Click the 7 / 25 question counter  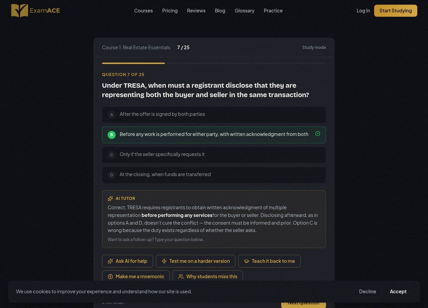pos(183,48)
